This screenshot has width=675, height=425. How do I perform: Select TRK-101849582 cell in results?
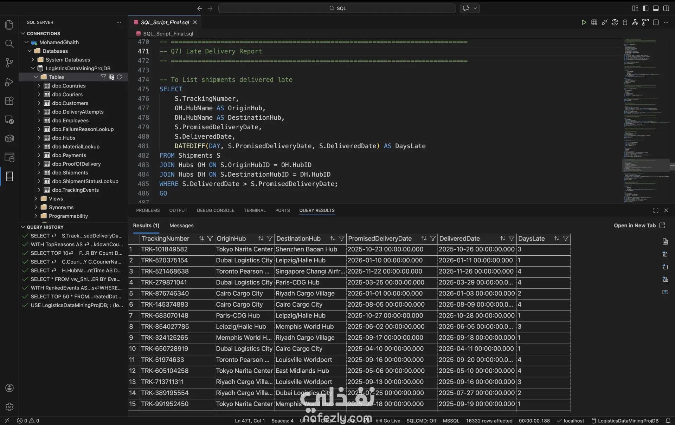[x=178, y=249]
